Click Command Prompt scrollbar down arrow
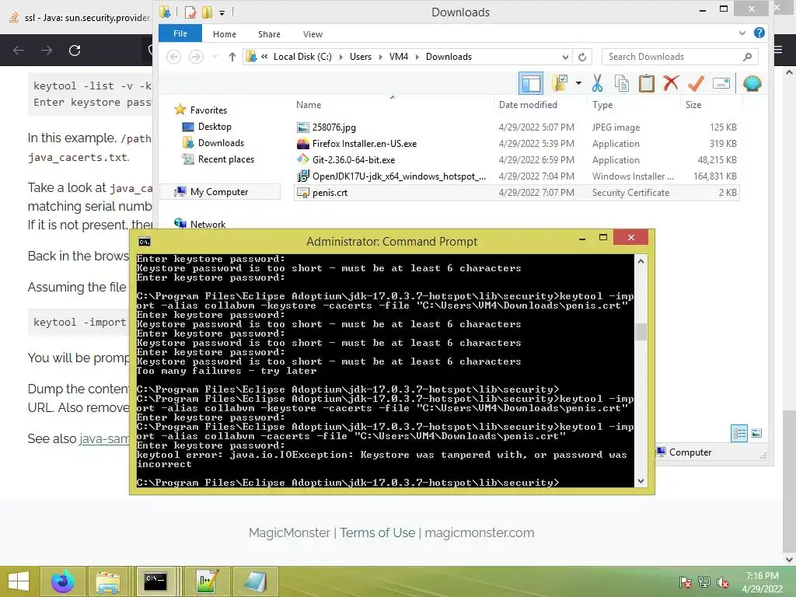The image size is (796, 597). [641, 480]
